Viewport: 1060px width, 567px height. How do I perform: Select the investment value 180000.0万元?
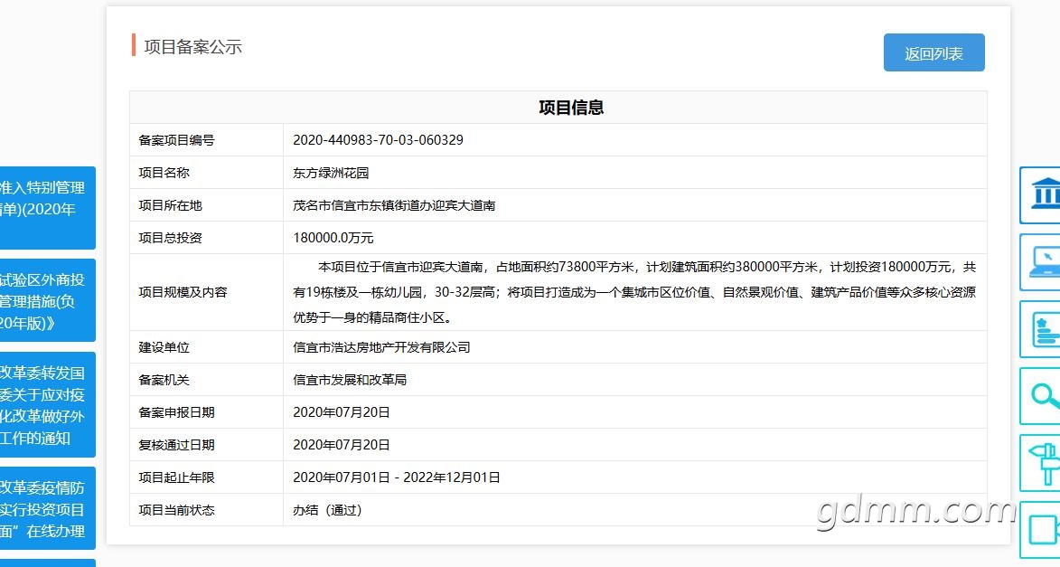(333, 238)
